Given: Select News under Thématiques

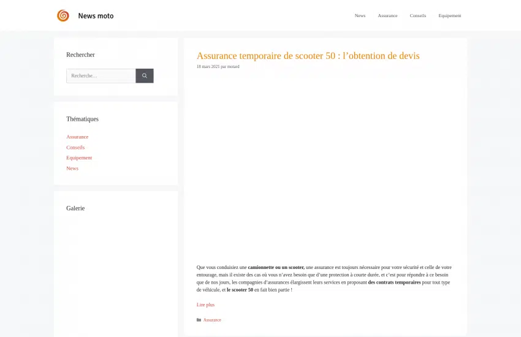Looking at the screenshot, I should click(x=72, y=168).
